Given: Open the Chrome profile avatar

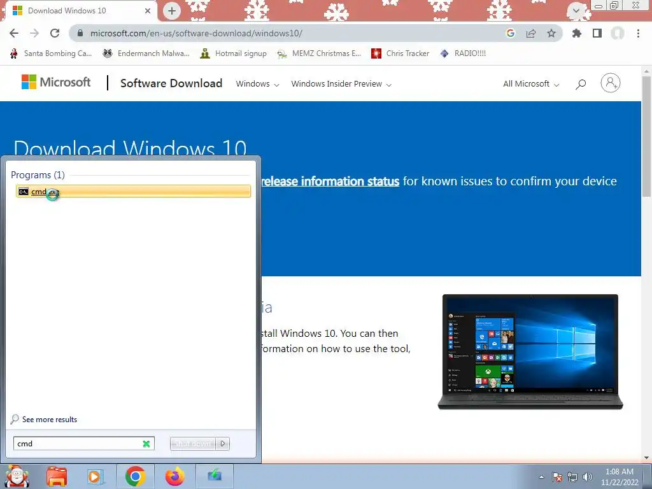Looking at the screenshot, I should point(618,33).
